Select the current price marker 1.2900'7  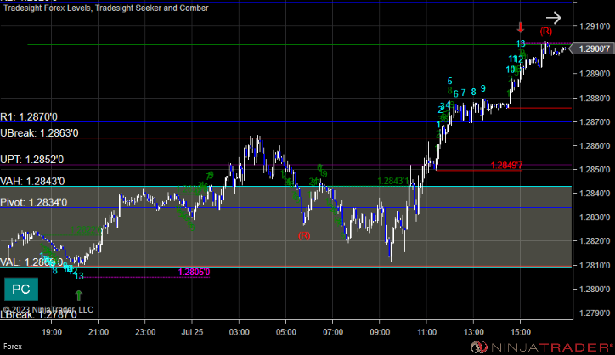coord(593,48)
